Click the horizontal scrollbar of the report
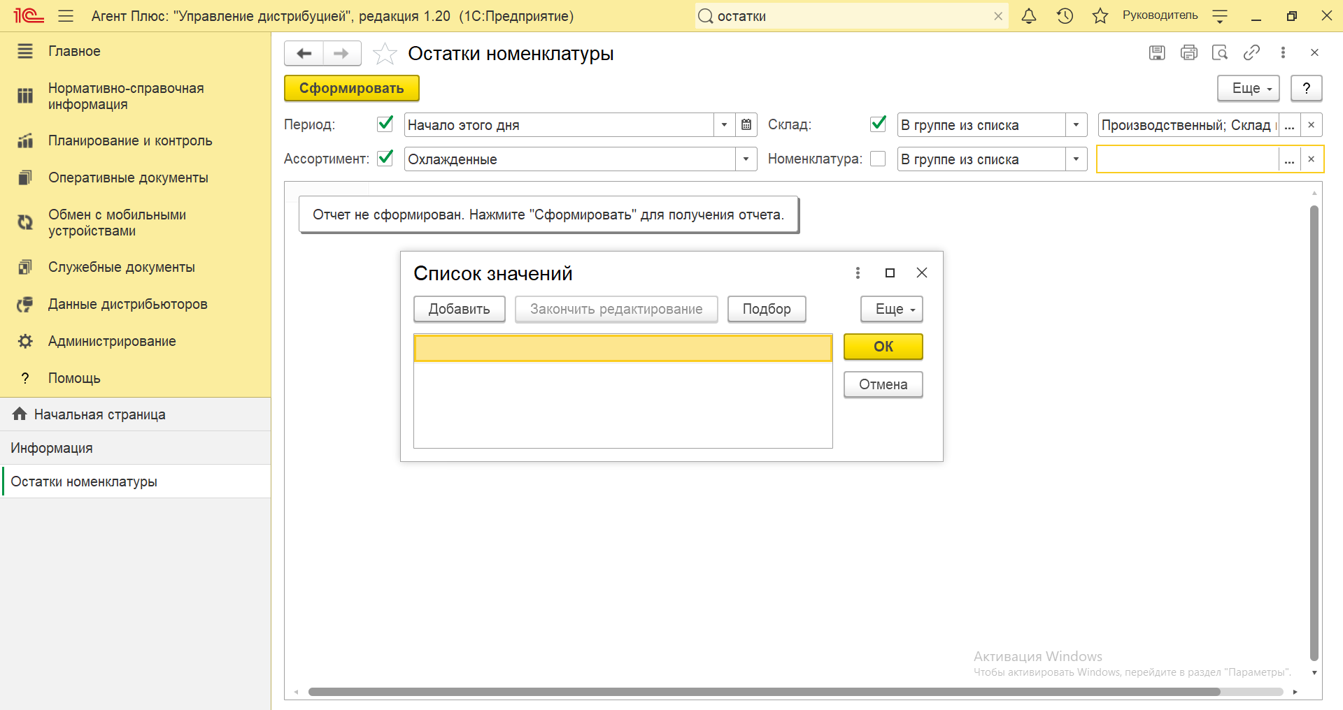 click(764, 692)
